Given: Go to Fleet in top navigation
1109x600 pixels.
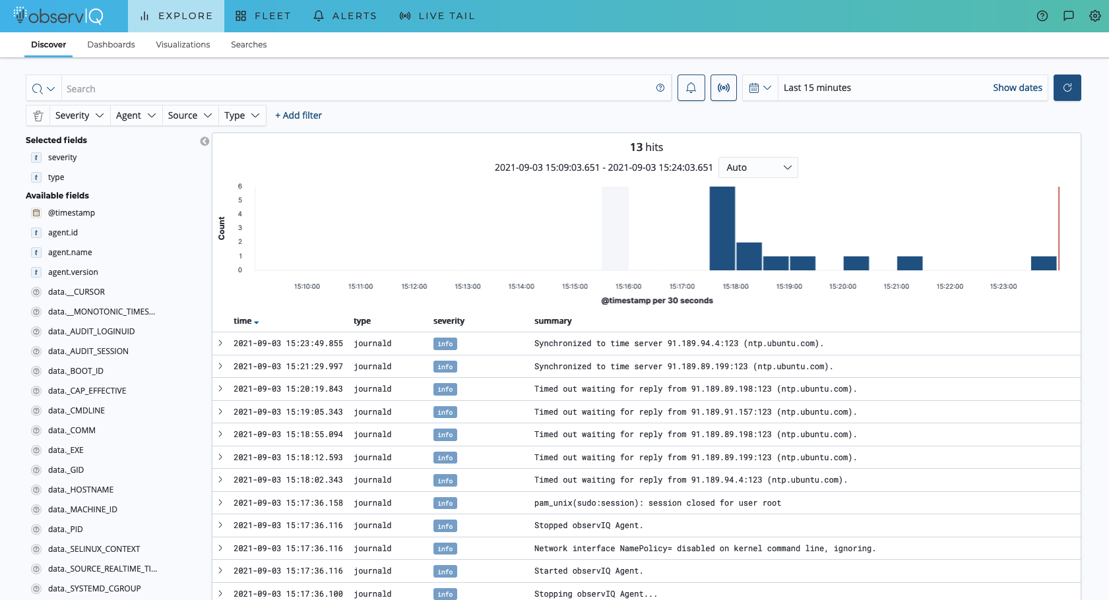Looking at the screenshot, I should coord(263,16).
